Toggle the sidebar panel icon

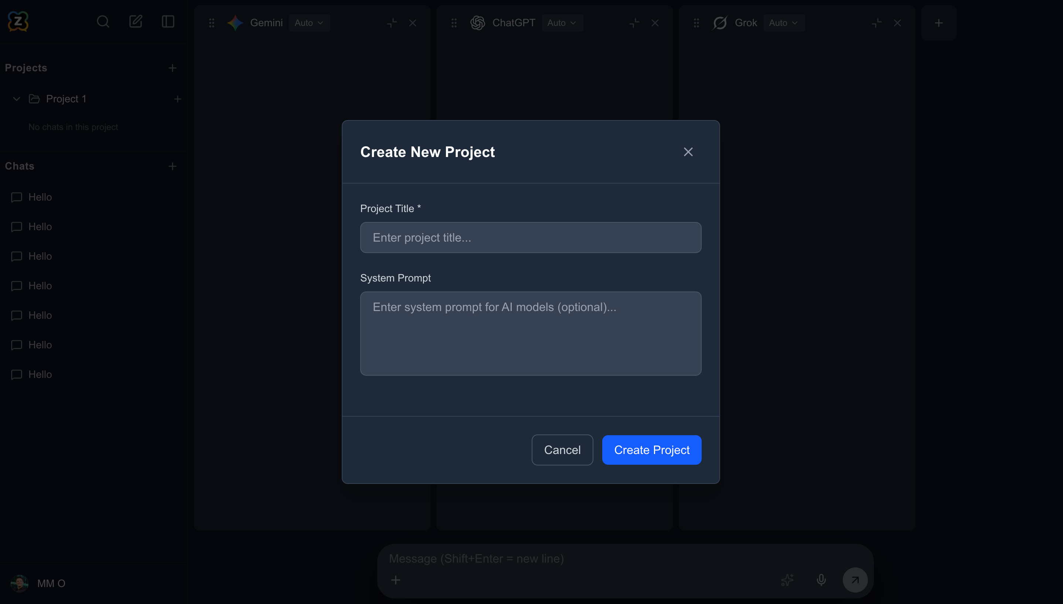[168, 21]
